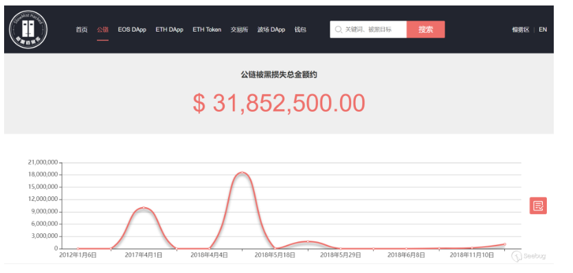This screenshot has height=273, width=573.
Task: Switch to the ETH Token menu item
Action: tap(207, 29)
